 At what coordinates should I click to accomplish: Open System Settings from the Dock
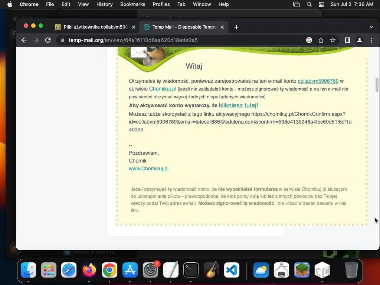click(151, 270)
